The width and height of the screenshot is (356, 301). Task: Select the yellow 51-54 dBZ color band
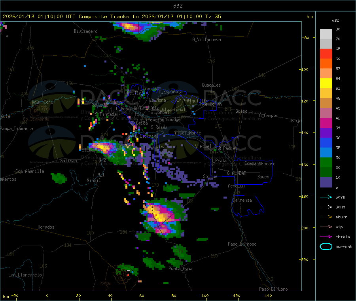click(x=326, y=83)
